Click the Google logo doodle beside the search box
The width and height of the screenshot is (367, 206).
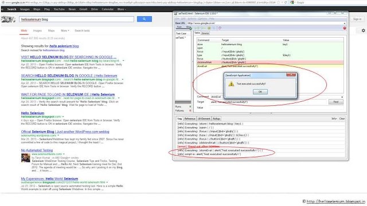coord(8,19)
